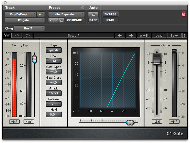Click the Preset header label
190x143 pixels.
[54, 8]
